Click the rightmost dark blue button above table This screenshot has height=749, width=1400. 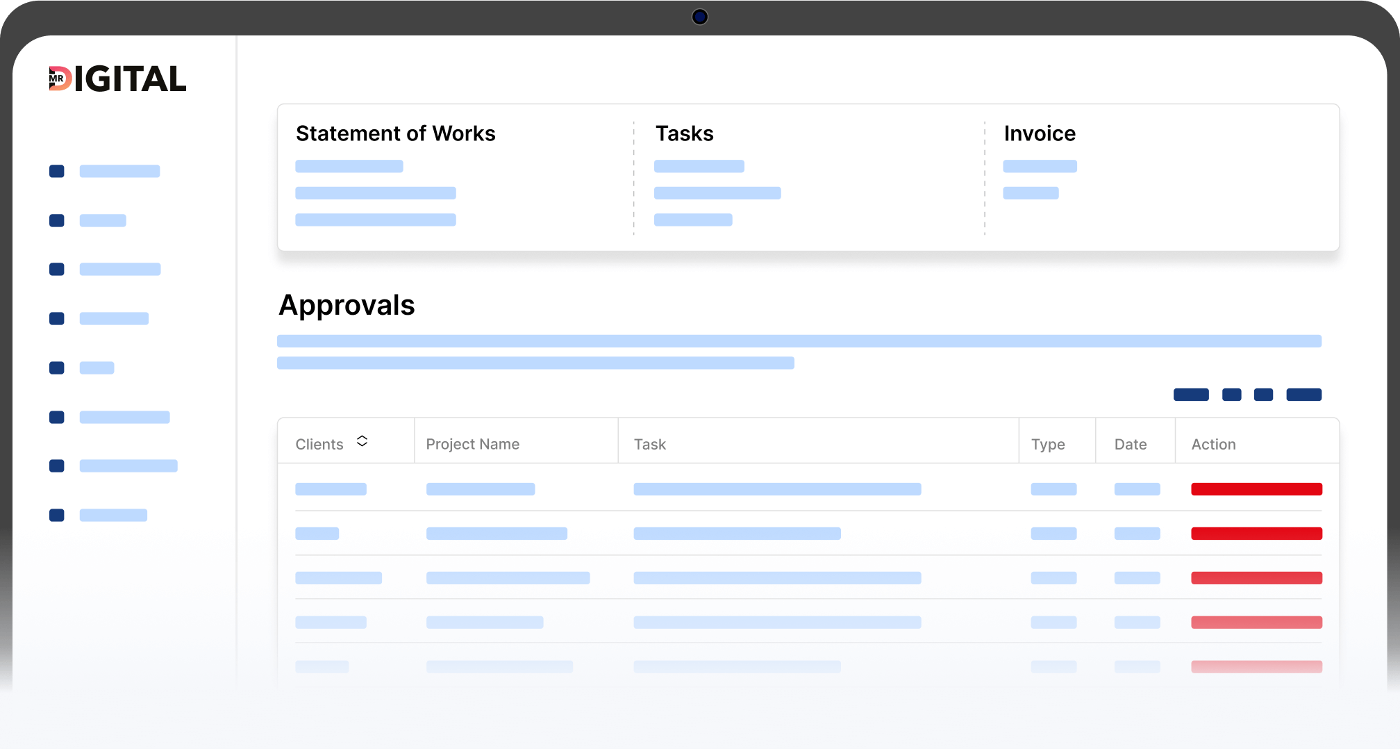click(1303, 395)
